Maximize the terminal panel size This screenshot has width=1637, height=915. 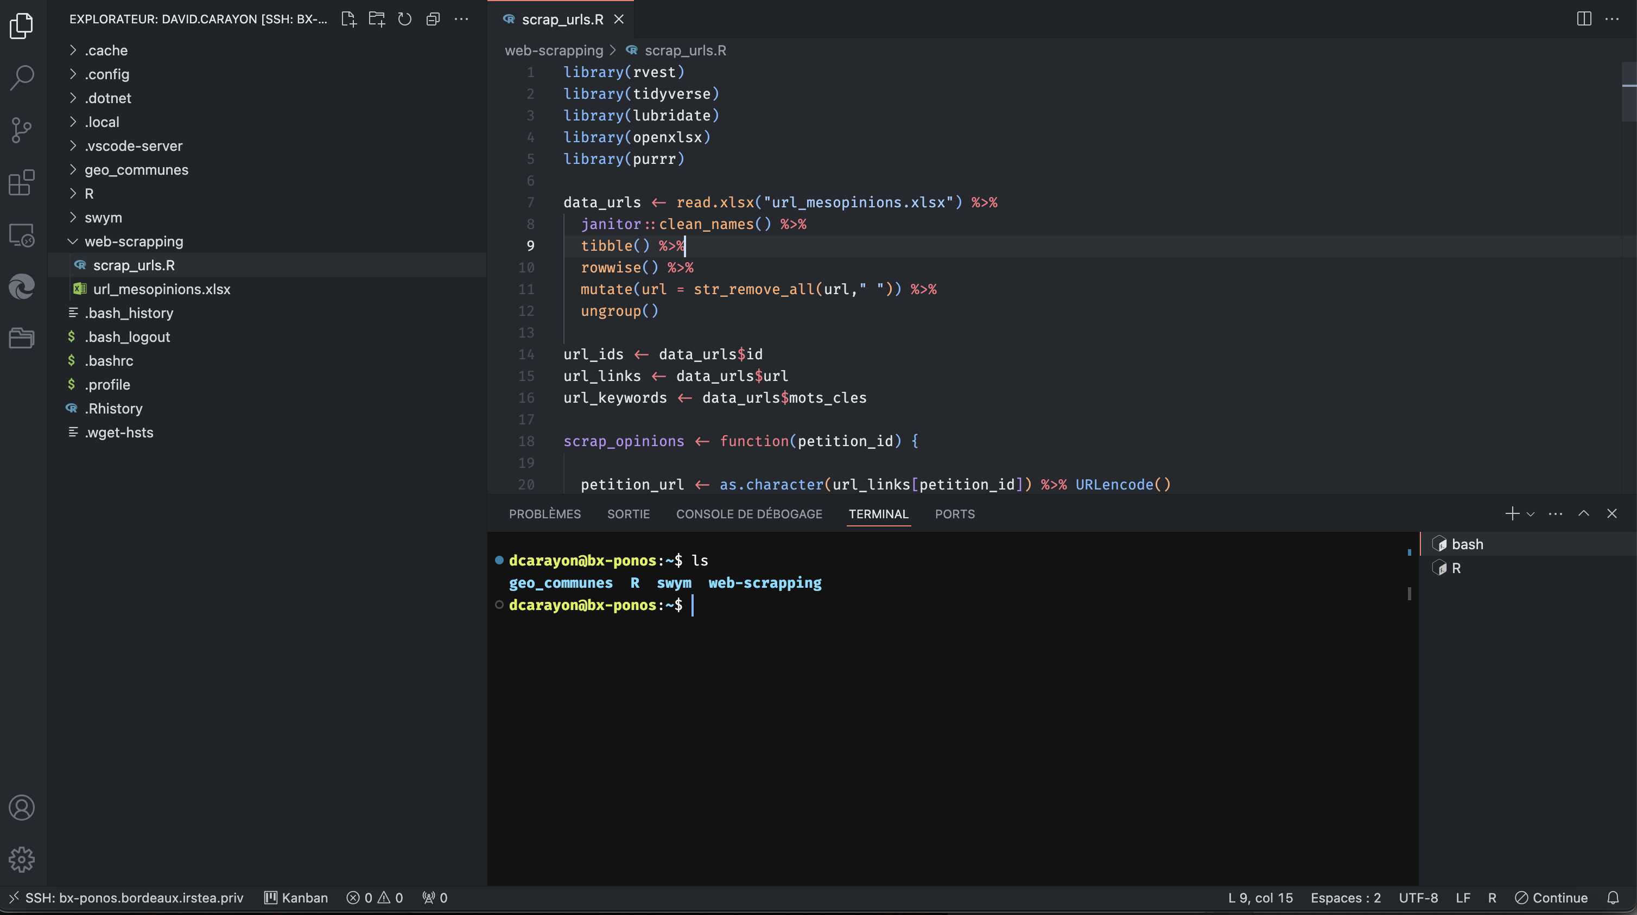(x=1584, y=513)
